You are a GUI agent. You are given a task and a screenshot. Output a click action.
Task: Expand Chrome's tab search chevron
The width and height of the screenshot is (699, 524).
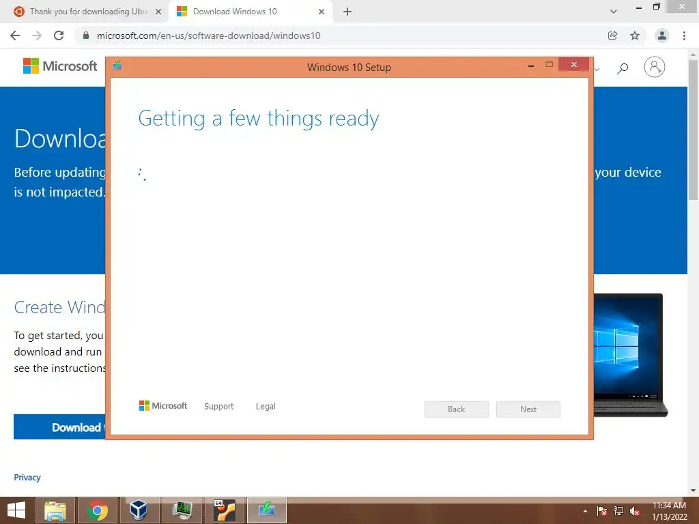[x=614, y=12]
